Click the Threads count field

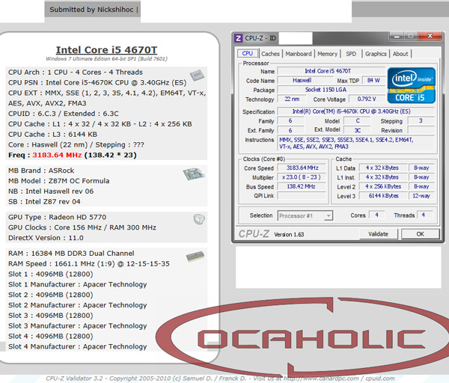click(x=425, y=215)
